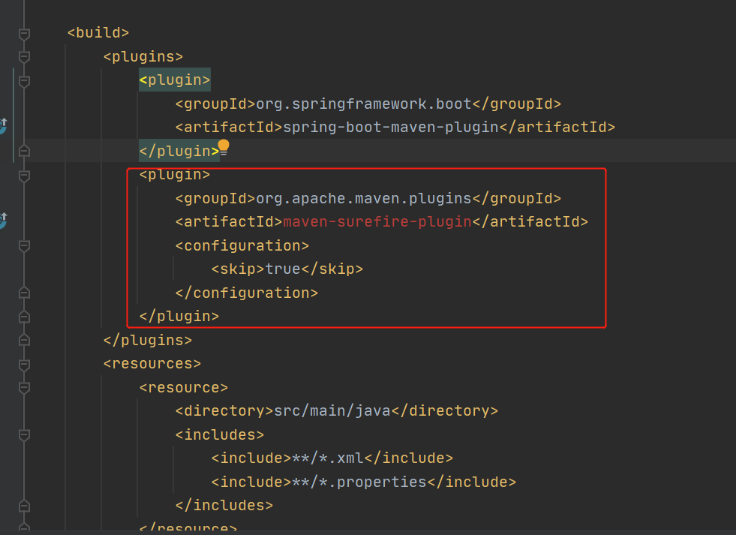Click the highlighted </plugin> closing tag
736x535 pixels.
[178, 150]
